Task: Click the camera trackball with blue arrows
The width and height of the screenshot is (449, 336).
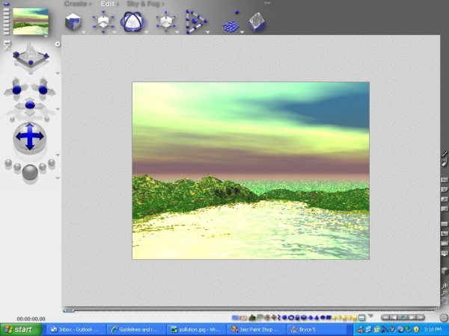Action: (x=29, y=137)
